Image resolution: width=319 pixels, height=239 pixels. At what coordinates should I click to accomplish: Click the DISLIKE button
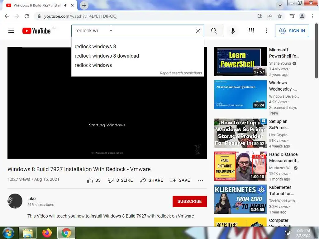pyautogui.click(x=120, y=180)
